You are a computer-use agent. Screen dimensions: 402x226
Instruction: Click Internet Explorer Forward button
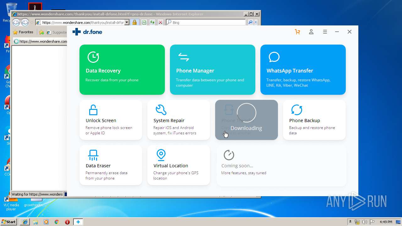coord(25,22)
